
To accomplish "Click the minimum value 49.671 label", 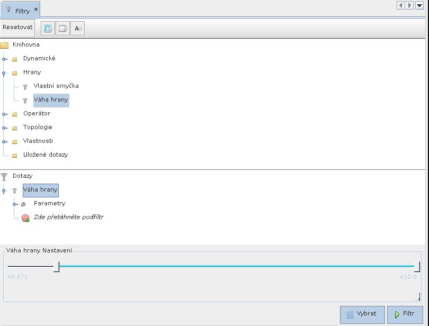I will tap(17, 277).
